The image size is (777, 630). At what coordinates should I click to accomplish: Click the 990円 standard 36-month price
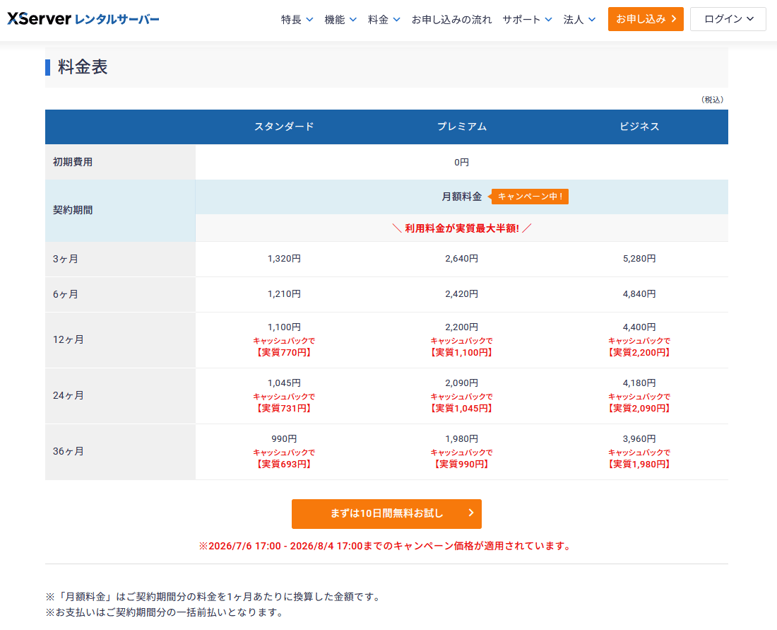coord(284,438)
